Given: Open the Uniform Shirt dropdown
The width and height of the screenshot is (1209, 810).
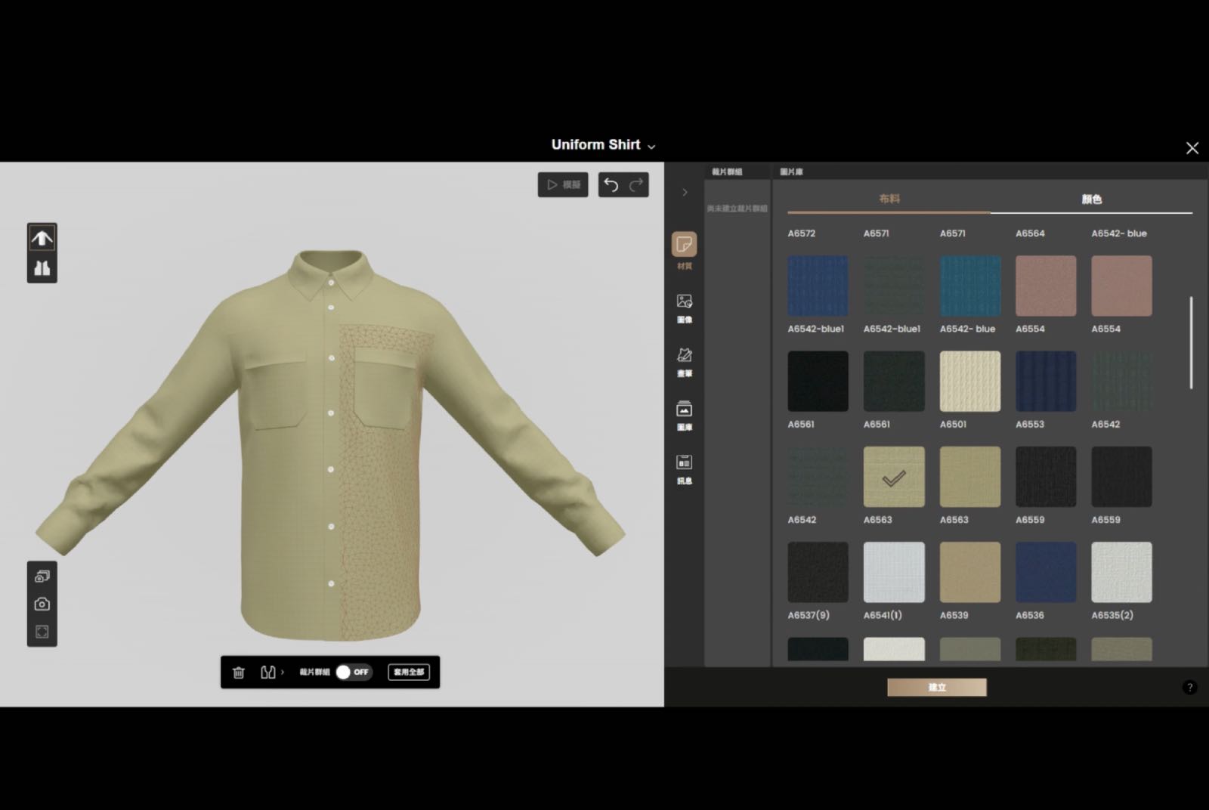Looking at the screenshot, I should 603,145.
